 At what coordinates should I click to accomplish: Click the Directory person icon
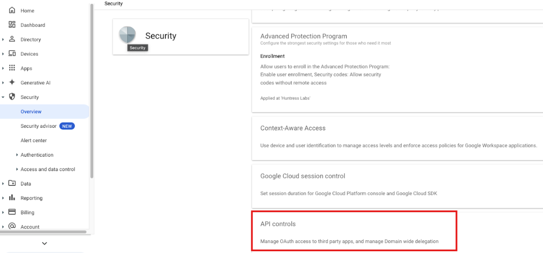[12, 39]
